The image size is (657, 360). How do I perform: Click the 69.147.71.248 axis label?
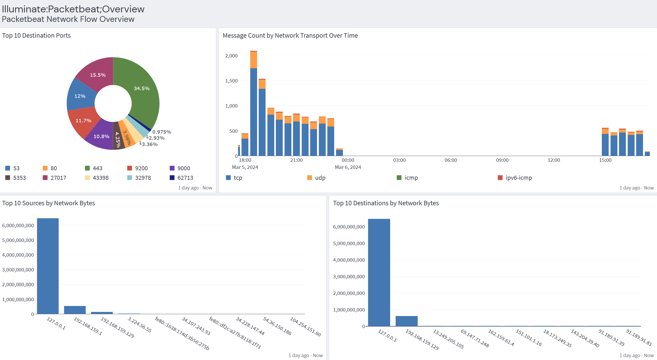[x=475, y=338]
